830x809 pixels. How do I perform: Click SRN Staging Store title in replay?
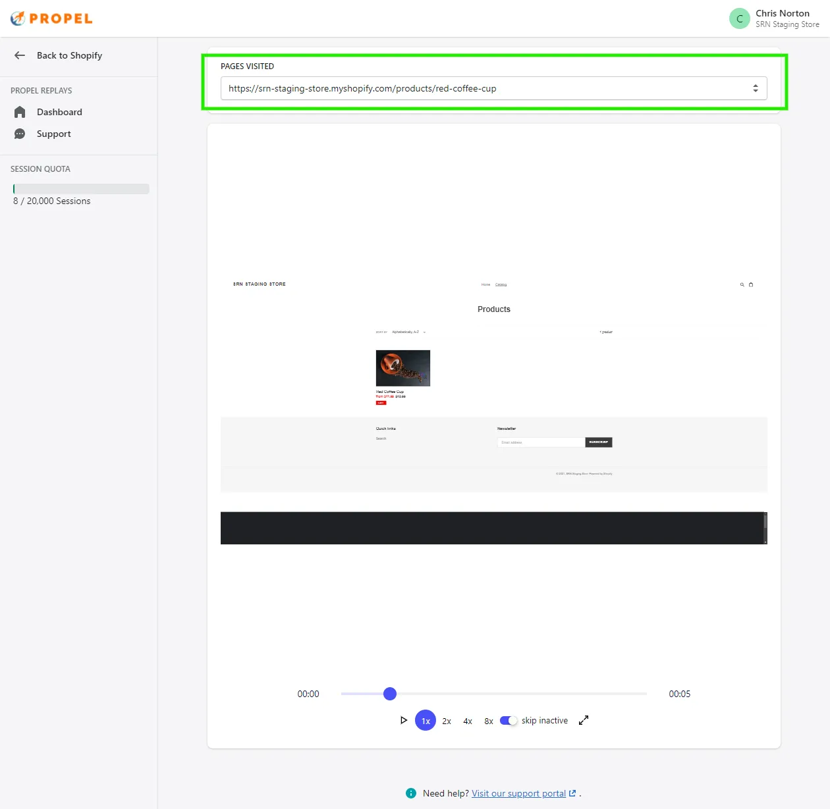[x=260, y=284]
